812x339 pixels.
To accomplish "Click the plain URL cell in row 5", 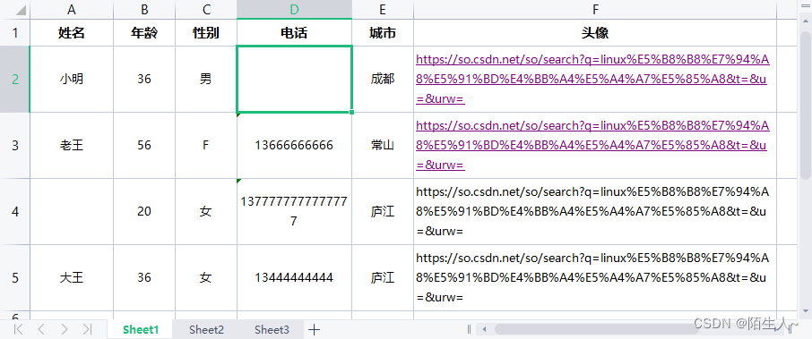I will 595,278.
